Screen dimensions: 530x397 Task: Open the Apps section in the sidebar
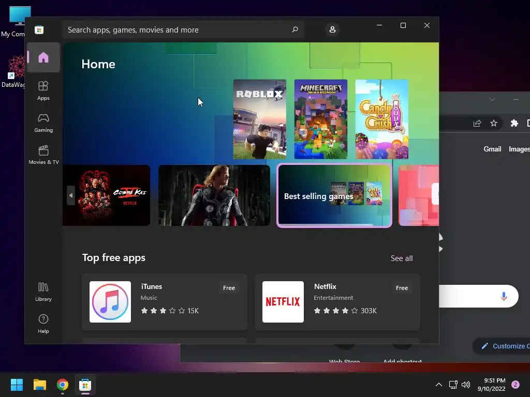coord(43,90)
